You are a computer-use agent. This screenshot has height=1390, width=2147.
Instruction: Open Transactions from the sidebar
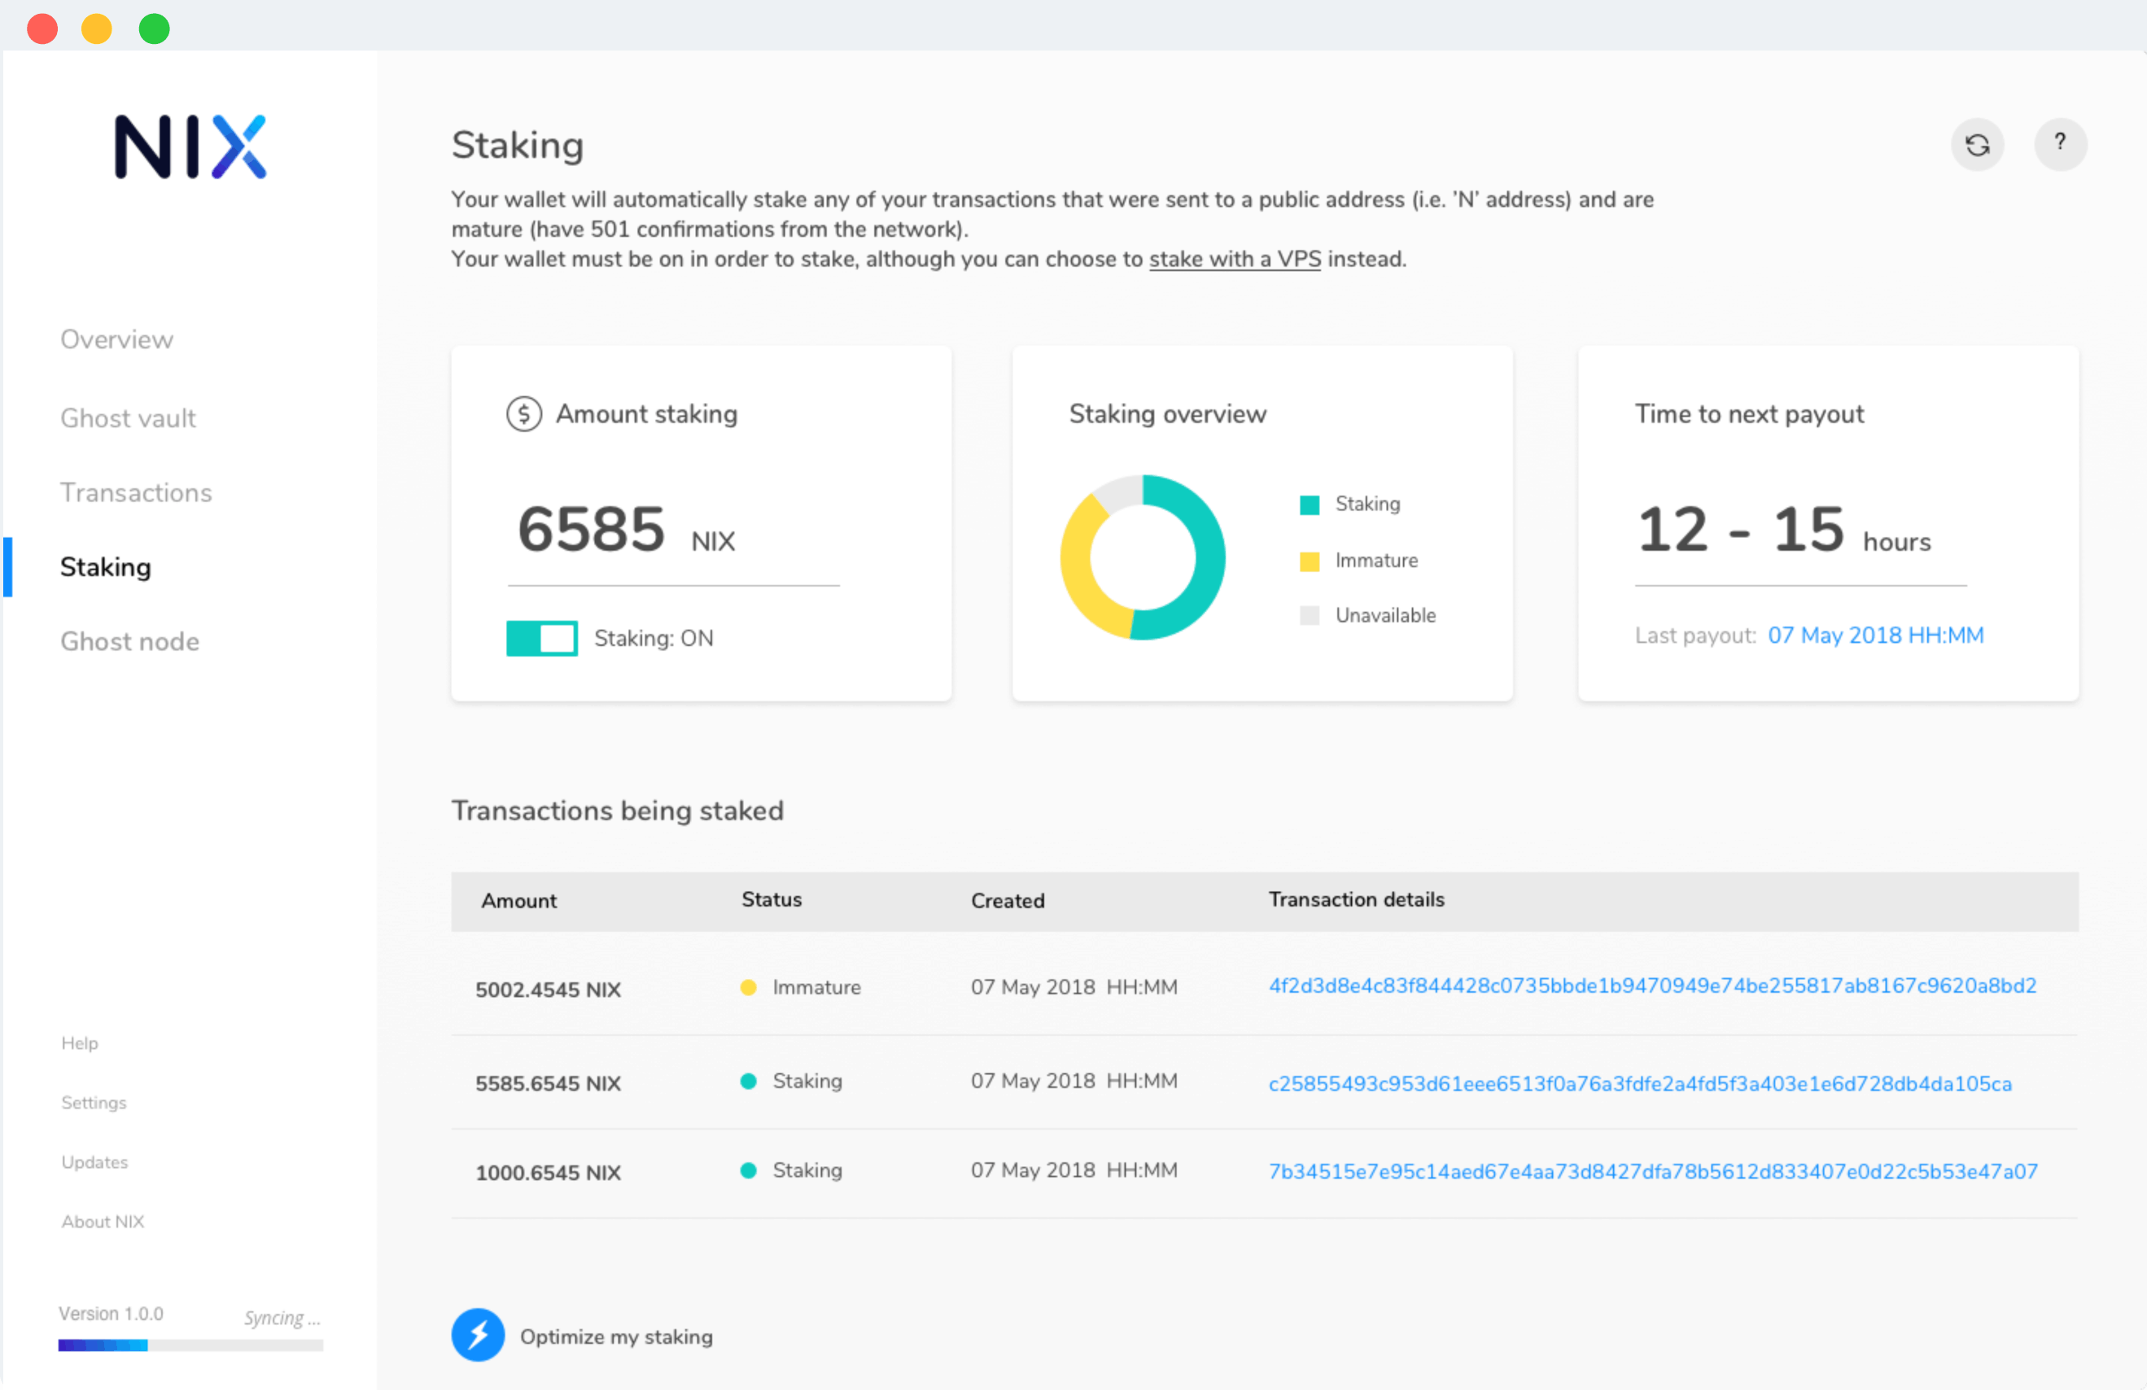[136, 492]
